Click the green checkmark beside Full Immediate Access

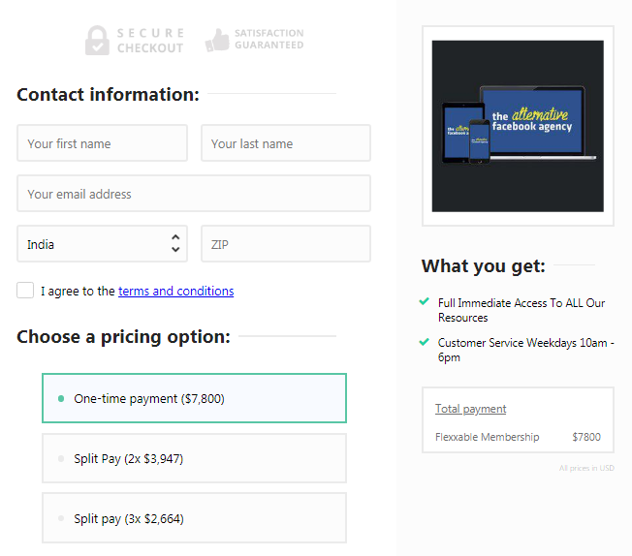[x=425, y=302]
